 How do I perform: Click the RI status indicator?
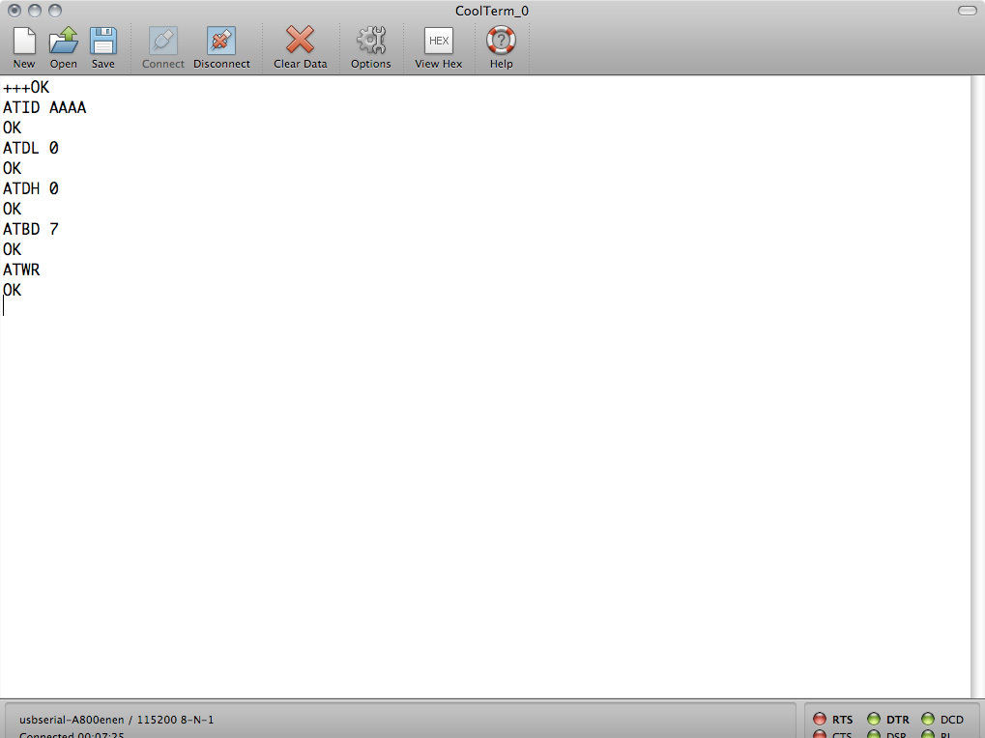coord(928,734)
